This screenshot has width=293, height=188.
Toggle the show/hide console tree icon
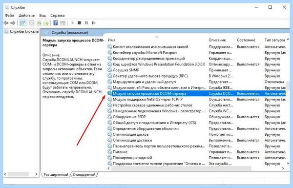[x=23, y=23]
